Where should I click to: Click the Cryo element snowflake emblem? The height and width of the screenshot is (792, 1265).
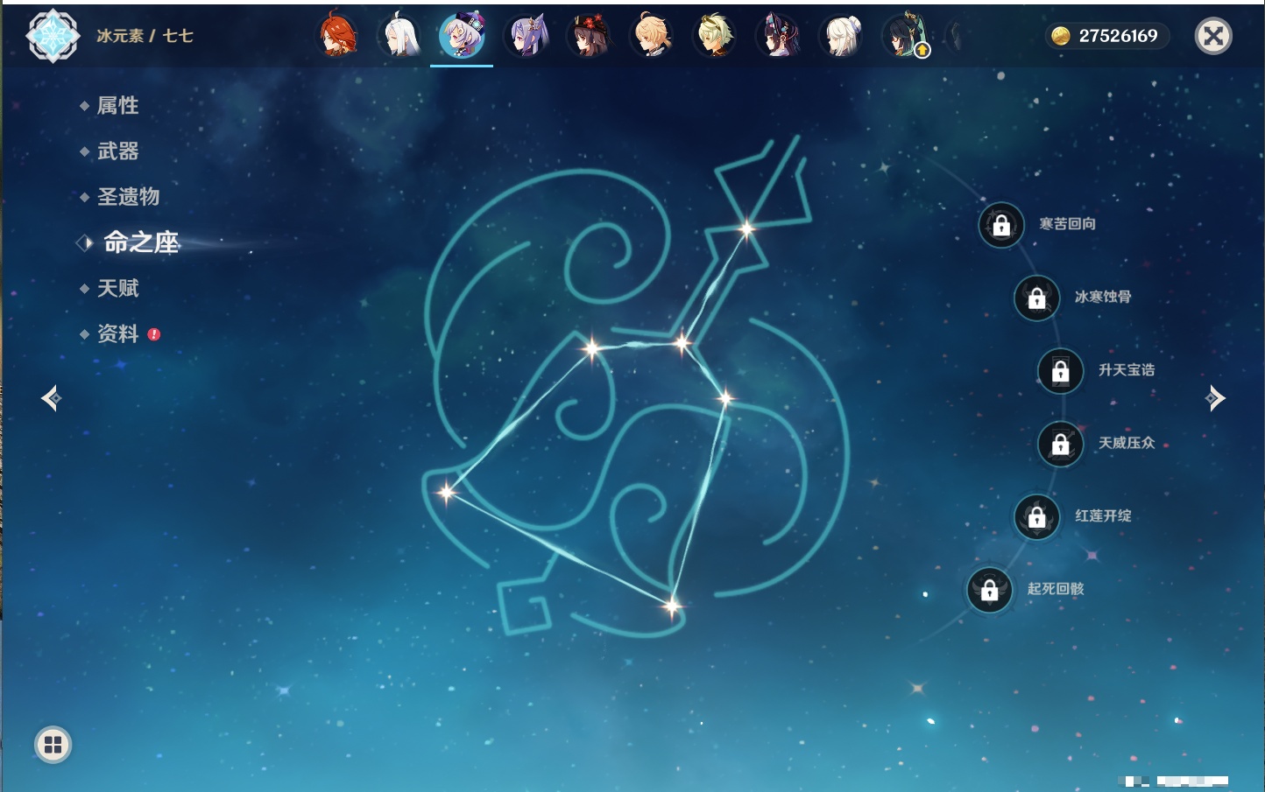[x=53, y=36]
